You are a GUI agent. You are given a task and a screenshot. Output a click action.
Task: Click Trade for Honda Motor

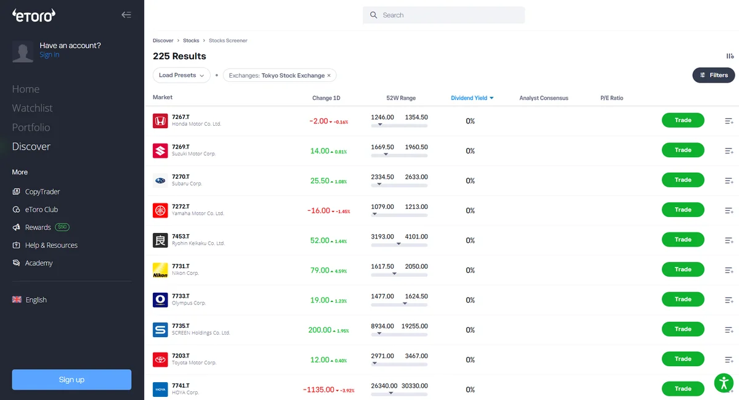[x=683, y=120]
